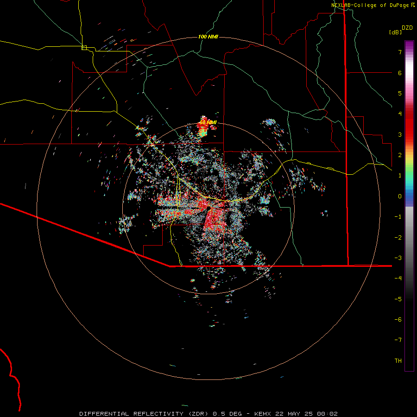This screenshot has width=417, height=417.
Task: Click the 6 dB scale tick label
Action: click(400, 73)
